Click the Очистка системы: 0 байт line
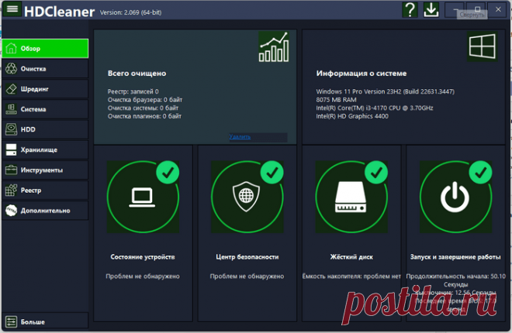The width and height of the screenshot is (512, 333). [x=143, y=108]
